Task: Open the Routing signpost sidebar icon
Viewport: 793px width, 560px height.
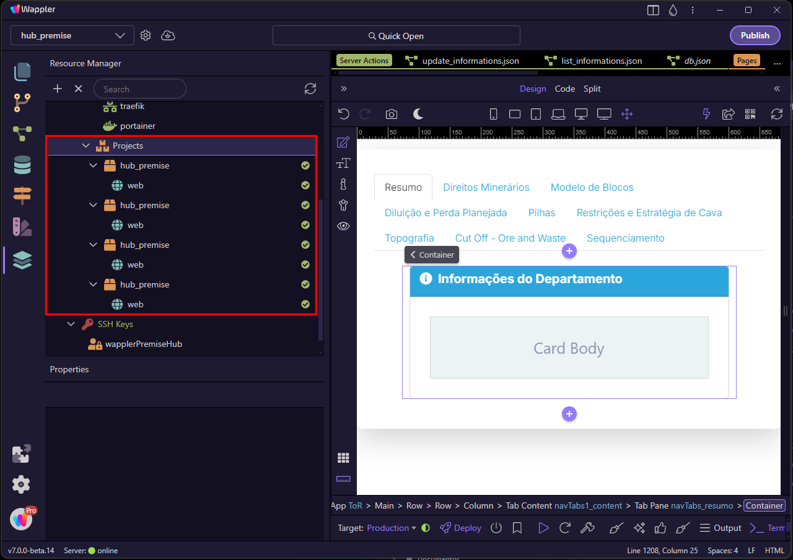Action: [22, 196]
